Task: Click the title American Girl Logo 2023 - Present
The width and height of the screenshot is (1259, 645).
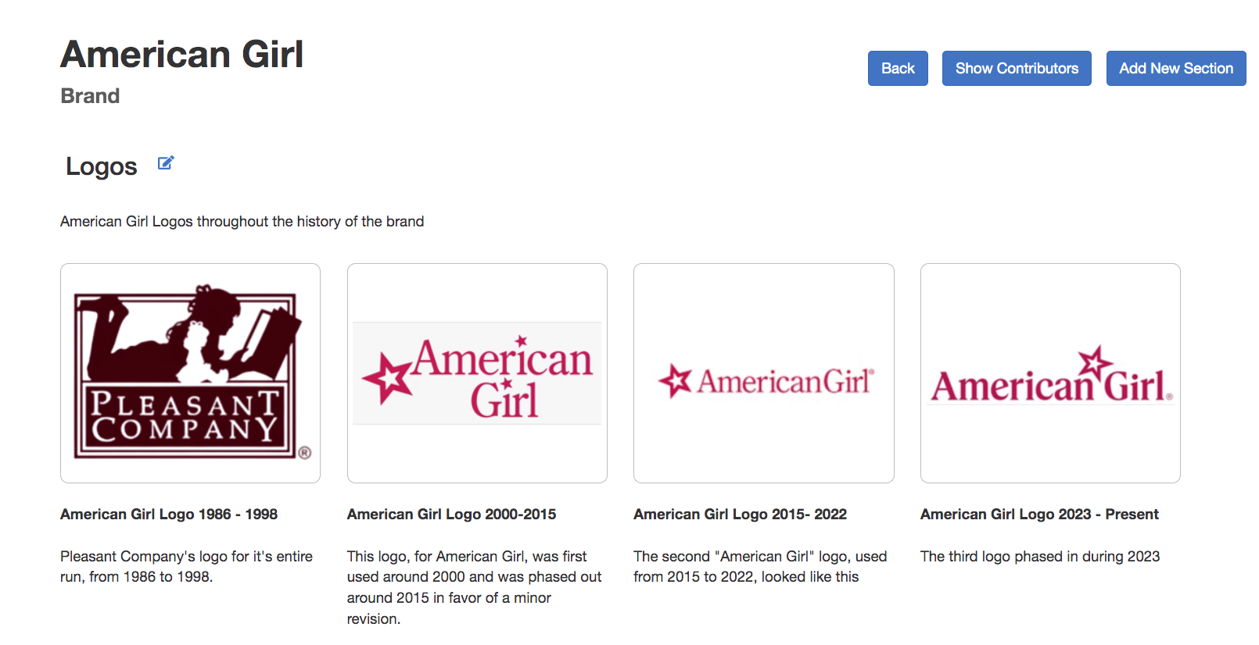Action: click(1039, 515)
